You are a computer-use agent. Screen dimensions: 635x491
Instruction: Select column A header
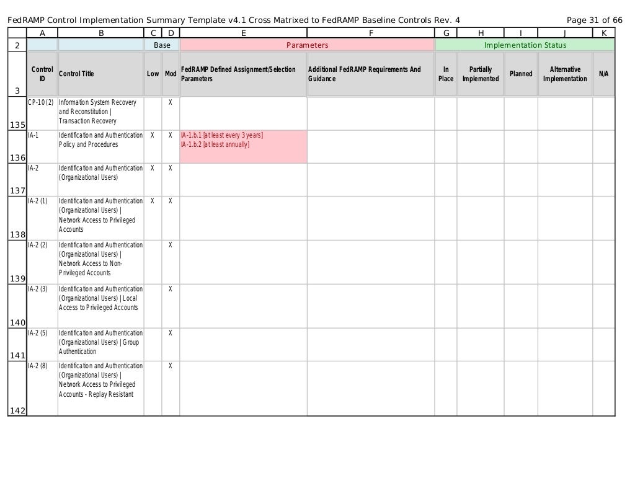tap(42, 33)
